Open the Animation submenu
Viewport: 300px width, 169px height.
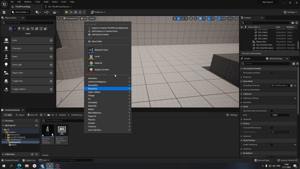pyautogui.click(x=107, y=78)
